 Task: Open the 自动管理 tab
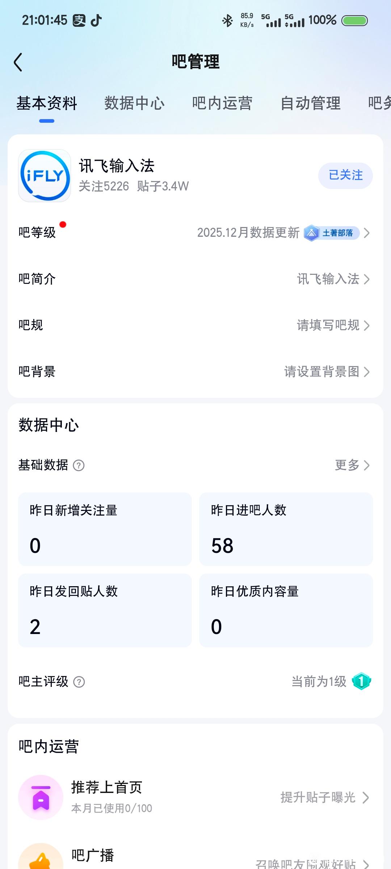311,103
